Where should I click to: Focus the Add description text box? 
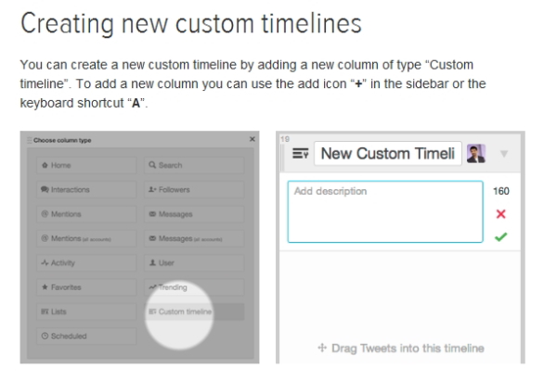[384, 211]
